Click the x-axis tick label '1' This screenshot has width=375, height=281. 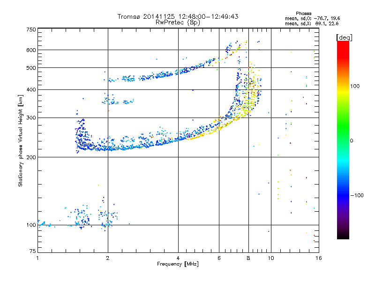(37, 258)
